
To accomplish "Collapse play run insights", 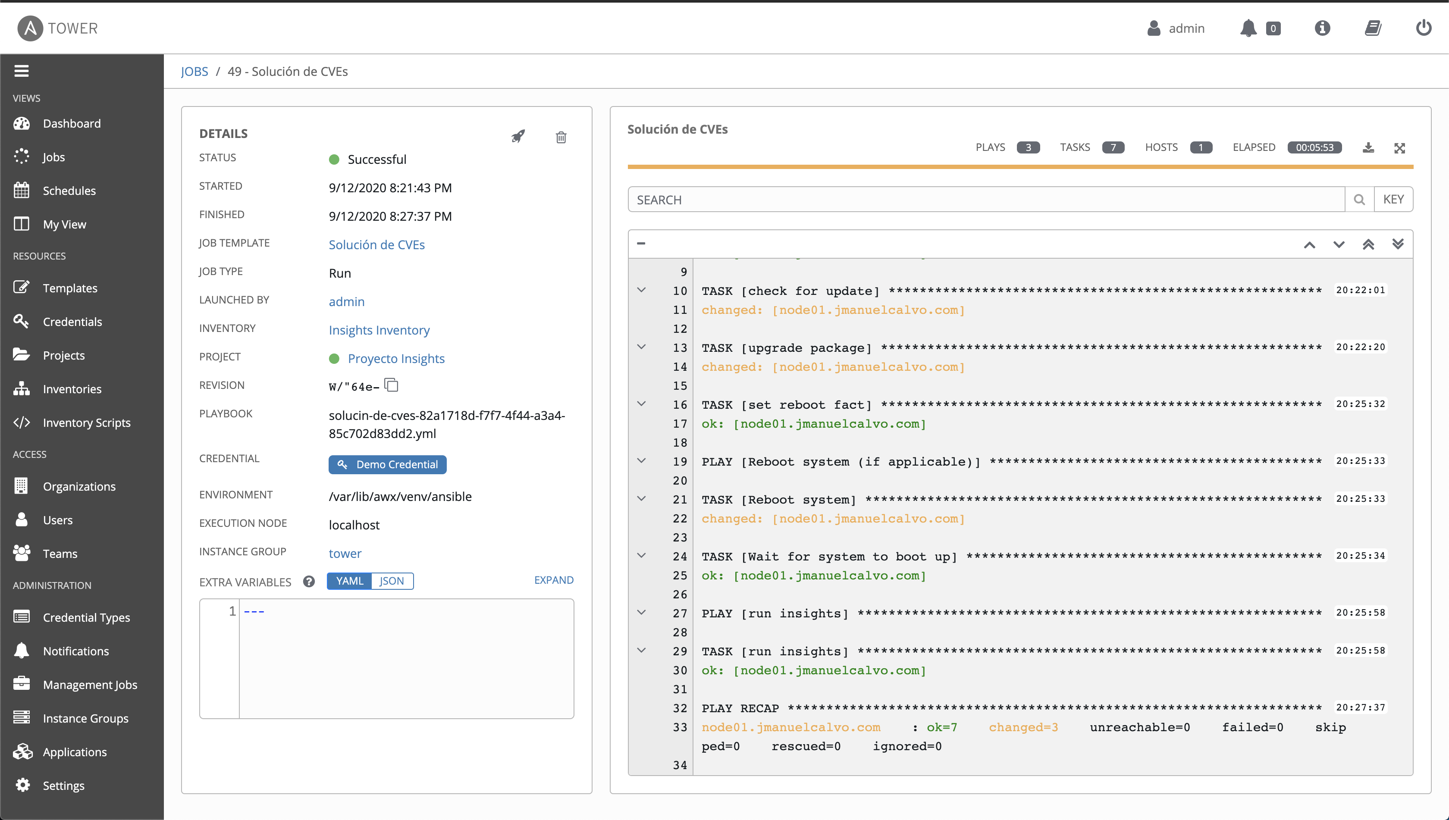I will [x=641, y=612].
